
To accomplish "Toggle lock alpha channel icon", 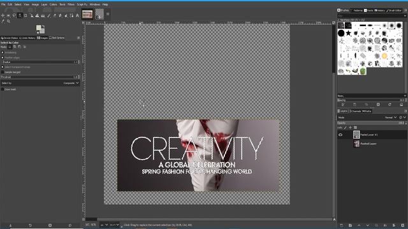I will point(356,127).
